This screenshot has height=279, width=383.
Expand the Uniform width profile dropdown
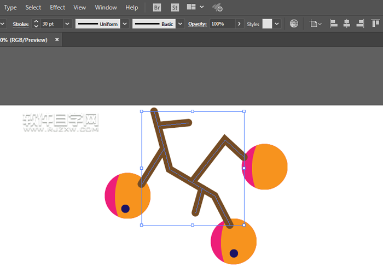point(125,24)
